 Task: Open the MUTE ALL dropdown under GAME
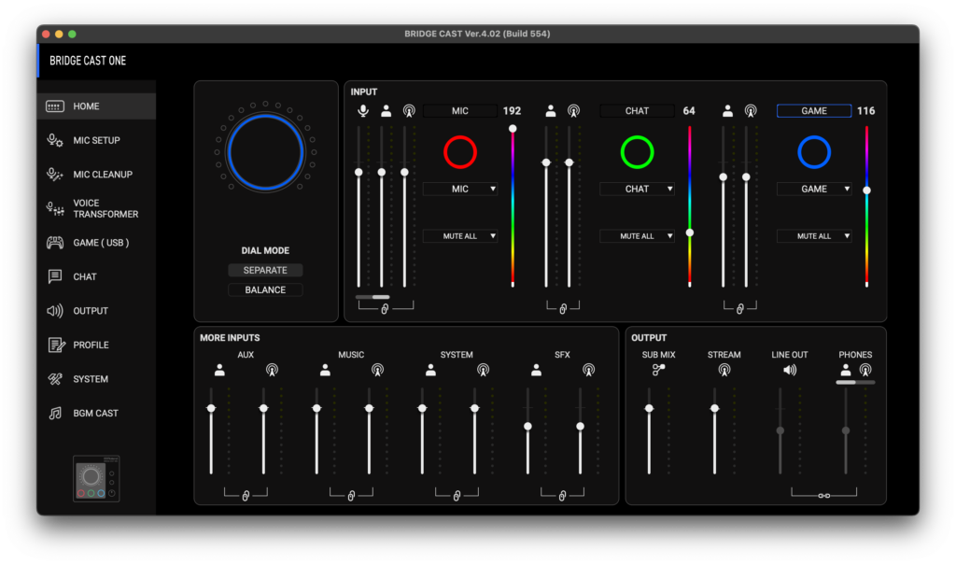(x=813, y=235)
